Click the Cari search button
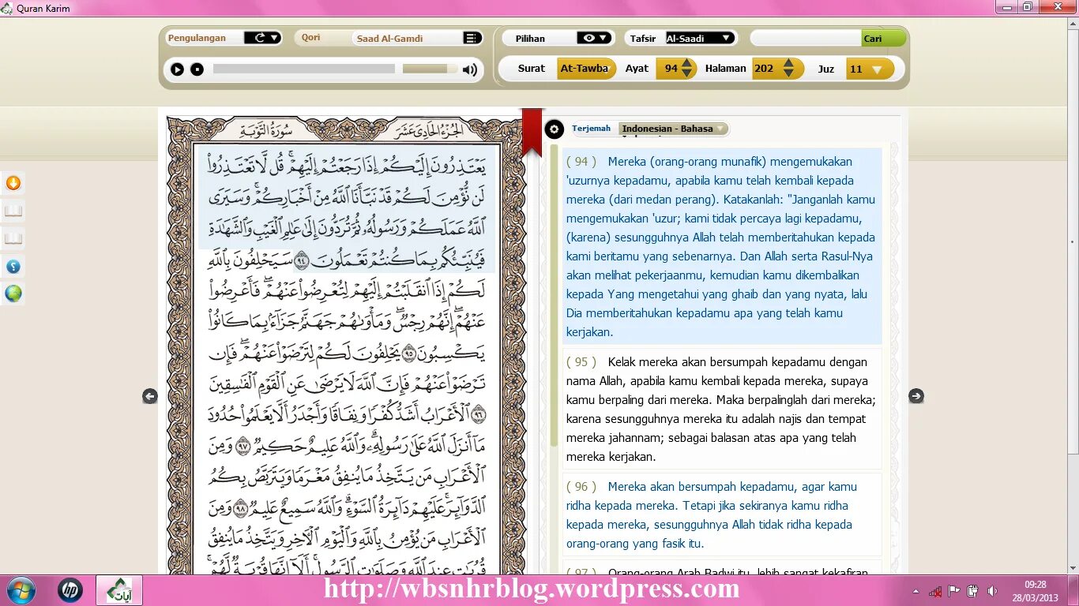 [883, 38]
